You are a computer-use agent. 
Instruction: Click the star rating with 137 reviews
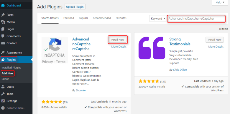(149, 81)
